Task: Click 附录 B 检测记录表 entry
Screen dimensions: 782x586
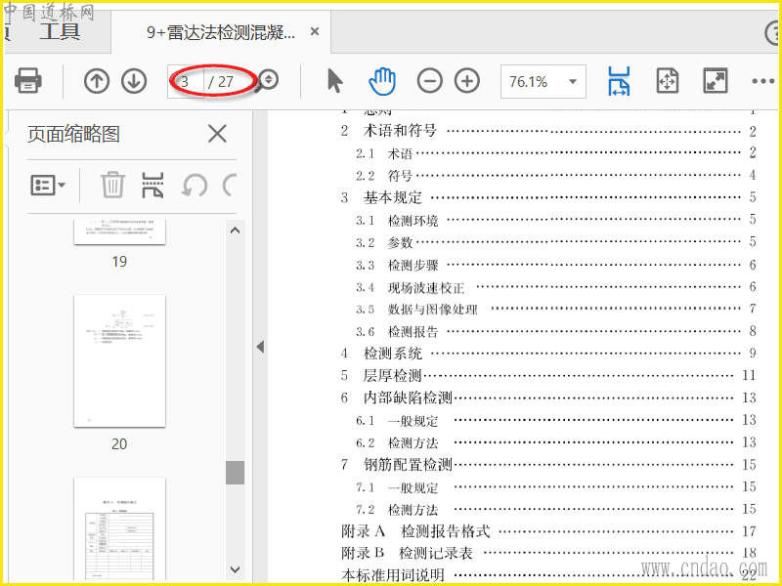Action: point(548,553)
